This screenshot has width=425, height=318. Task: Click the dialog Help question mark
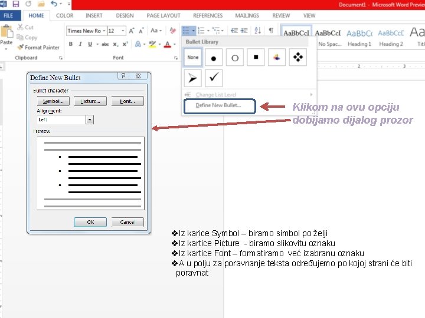(123, 76)
